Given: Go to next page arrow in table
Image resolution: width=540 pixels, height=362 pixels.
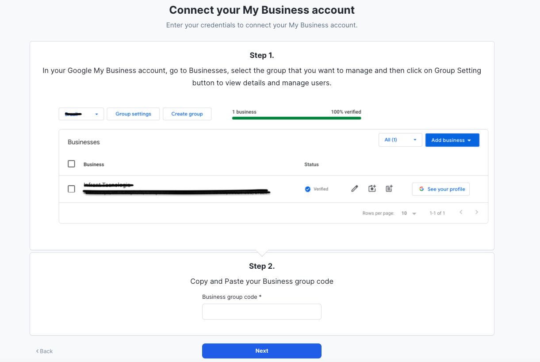Looking at the screenshot, I should pyautogui.click(x=476, y=212).
